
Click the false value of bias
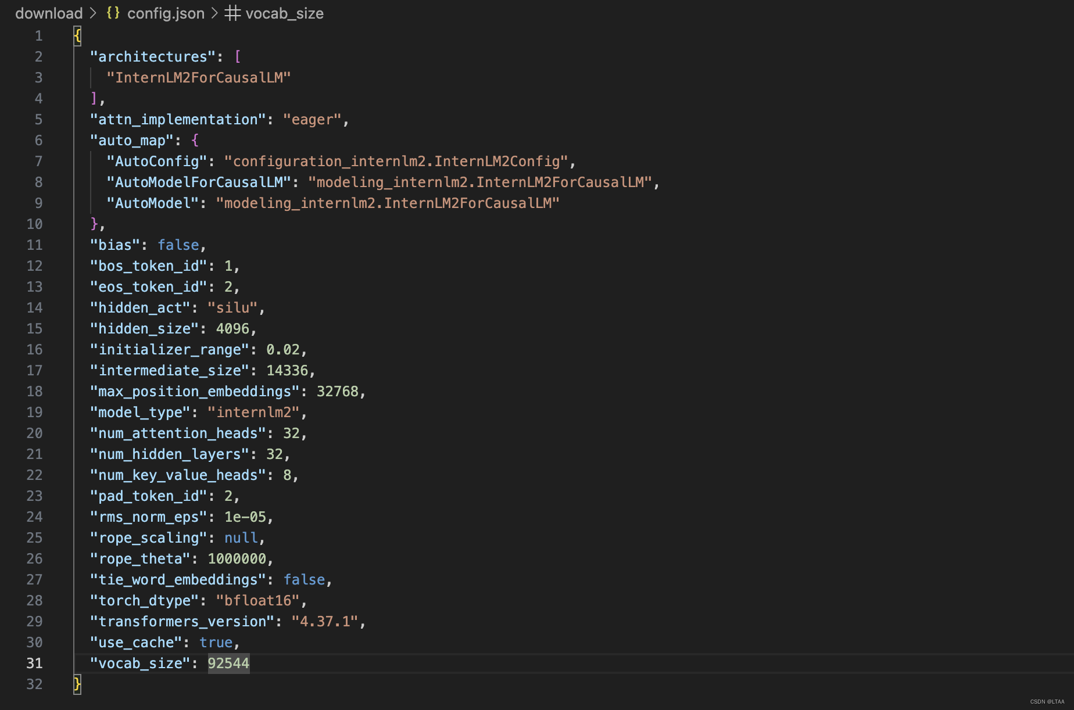click(x=178, y=245)
